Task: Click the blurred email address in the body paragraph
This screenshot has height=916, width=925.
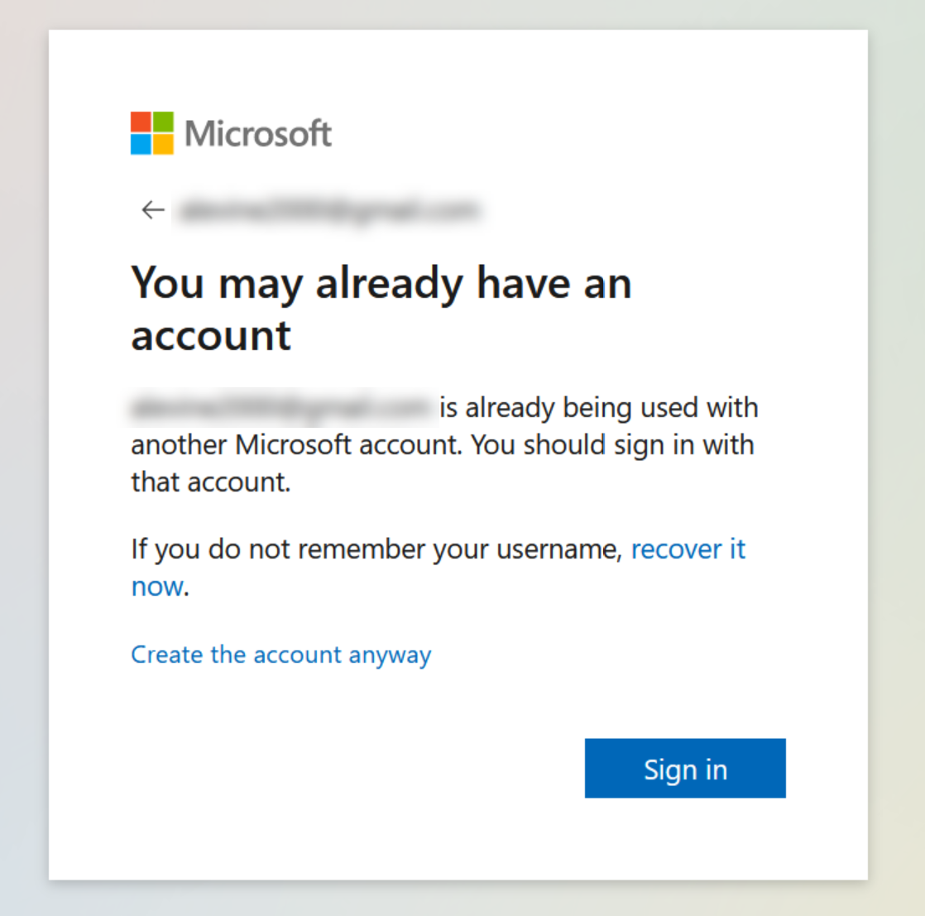Action: [281, 408]
